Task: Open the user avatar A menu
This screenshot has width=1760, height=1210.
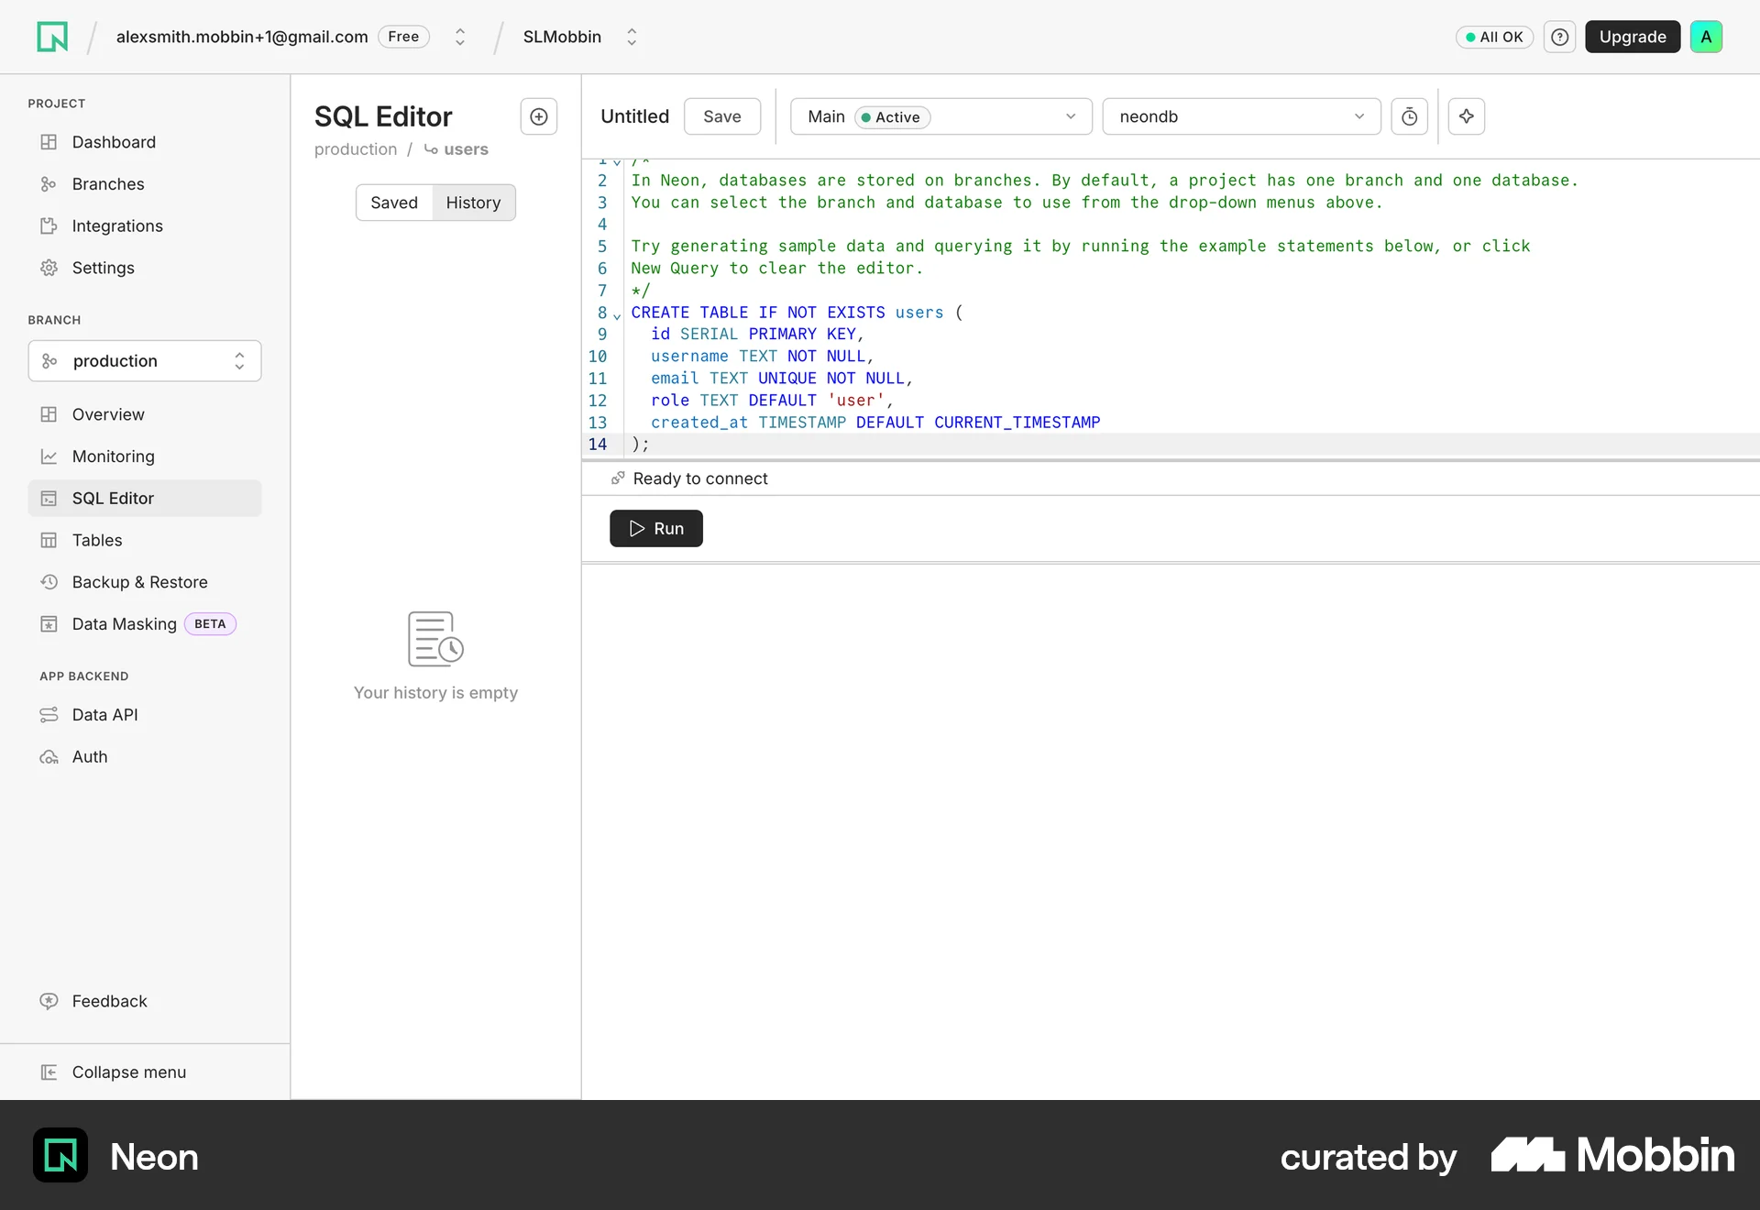Action: (x=1706, y=37)
